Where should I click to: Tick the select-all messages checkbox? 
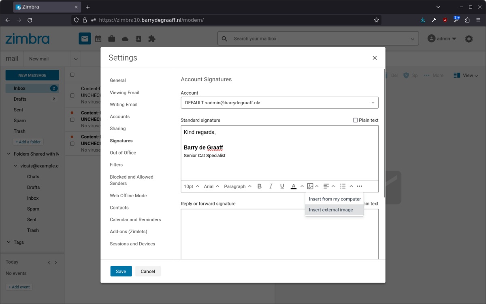pyautogui.click(x=72, y=75)
